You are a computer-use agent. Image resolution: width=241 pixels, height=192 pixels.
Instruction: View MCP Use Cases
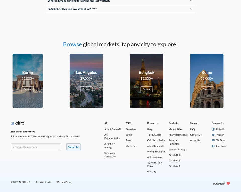point(131,146)
